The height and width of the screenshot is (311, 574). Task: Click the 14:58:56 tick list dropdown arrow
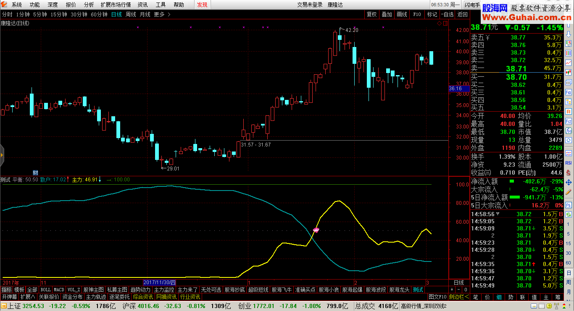coord(498,214)
